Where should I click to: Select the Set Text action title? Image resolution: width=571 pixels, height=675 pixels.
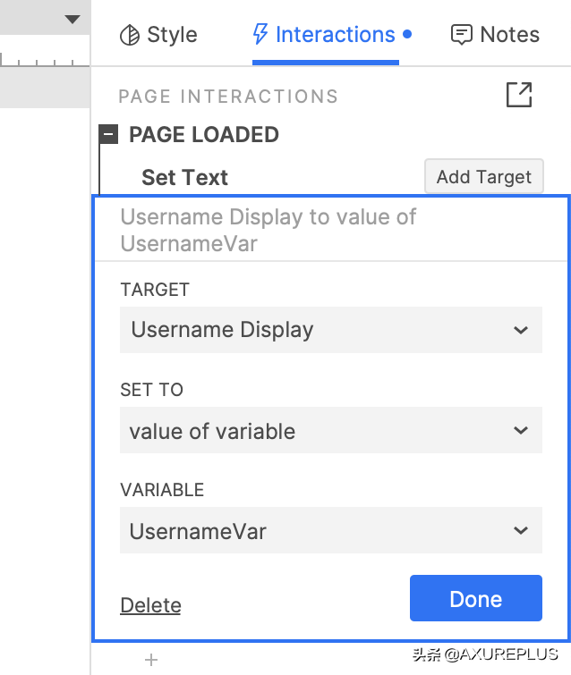pos(184,177)
